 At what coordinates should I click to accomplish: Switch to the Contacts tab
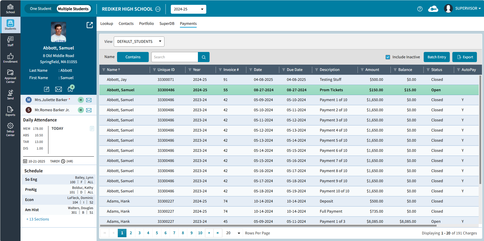[126, 24]
